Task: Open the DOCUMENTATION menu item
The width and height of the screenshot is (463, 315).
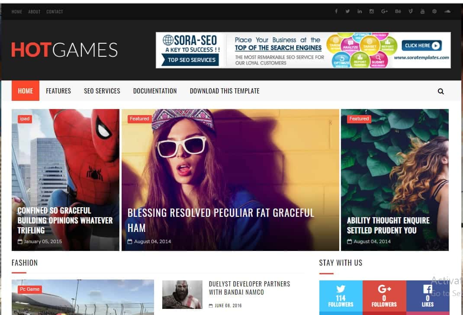Action: coord(155,91)
